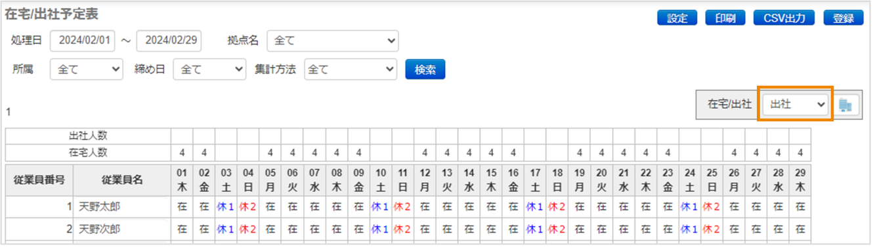Click 天野太郎's 休1 cell on the 3rd

point(226,207)
